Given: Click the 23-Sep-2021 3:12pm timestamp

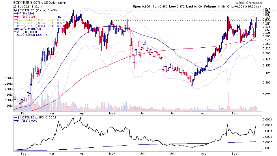Looking at the screenshot, I should tap(28, 7).
